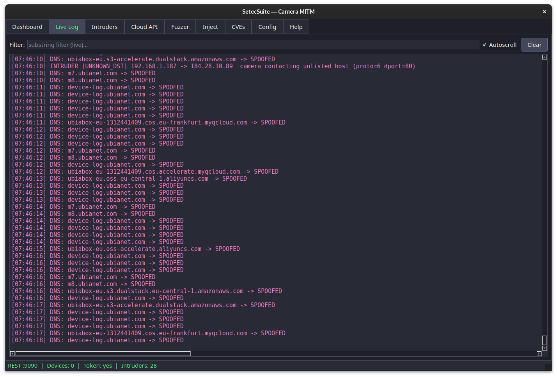Open the Help tab
557x377 pixels.
(296, 27)
